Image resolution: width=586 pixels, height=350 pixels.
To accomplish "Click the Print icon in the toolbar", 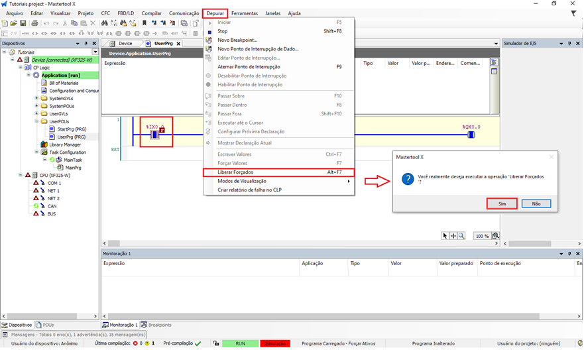I will tap(34, 23).
